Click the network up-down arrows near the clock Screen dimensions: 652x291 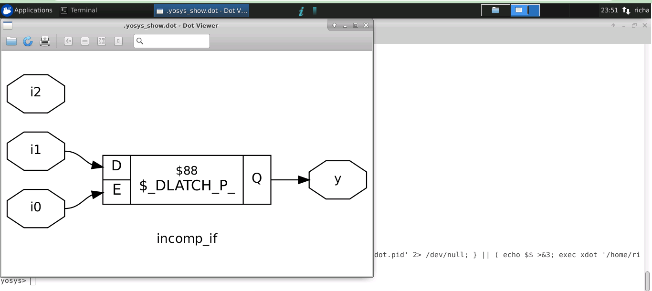626,10
